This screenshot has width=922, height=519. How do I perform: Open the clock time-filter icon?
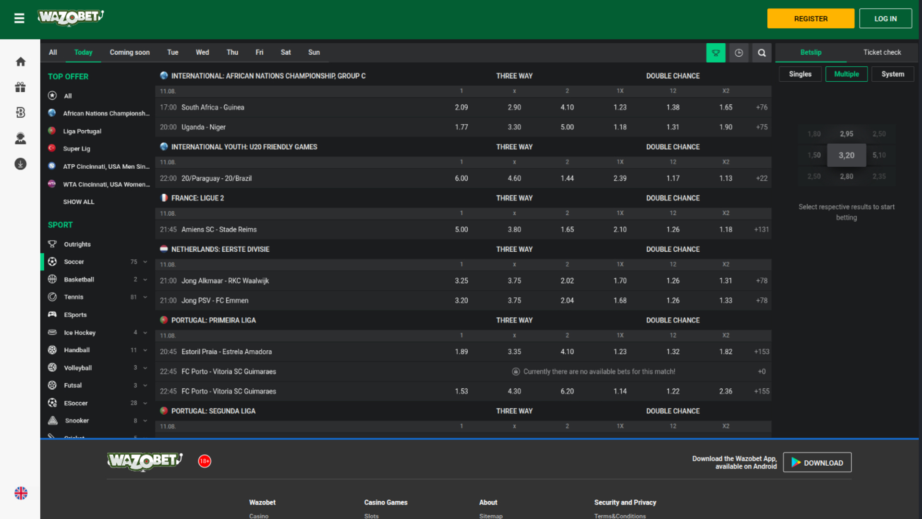[x=739, y=52]
